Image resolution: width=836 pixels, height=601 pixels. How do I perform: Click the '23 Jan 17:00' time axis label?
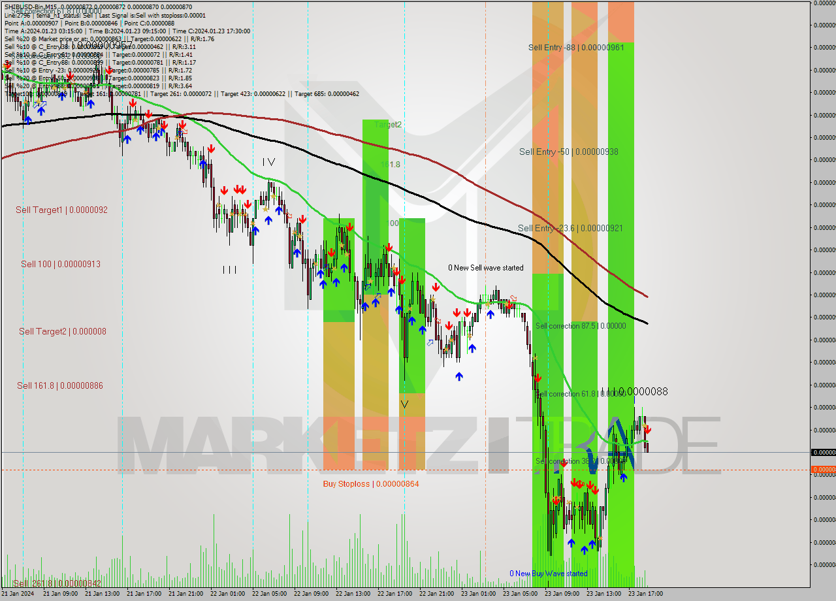point(646,594)
